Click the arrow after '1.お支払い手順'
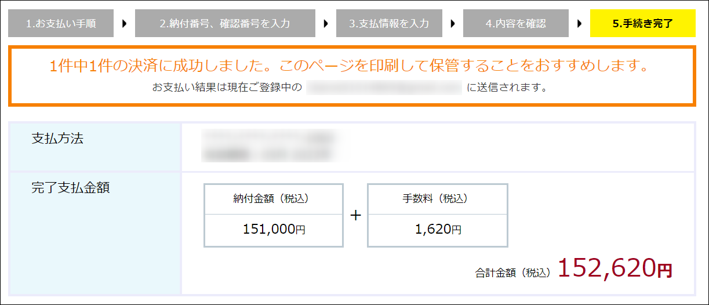 (x=124, y=24)
